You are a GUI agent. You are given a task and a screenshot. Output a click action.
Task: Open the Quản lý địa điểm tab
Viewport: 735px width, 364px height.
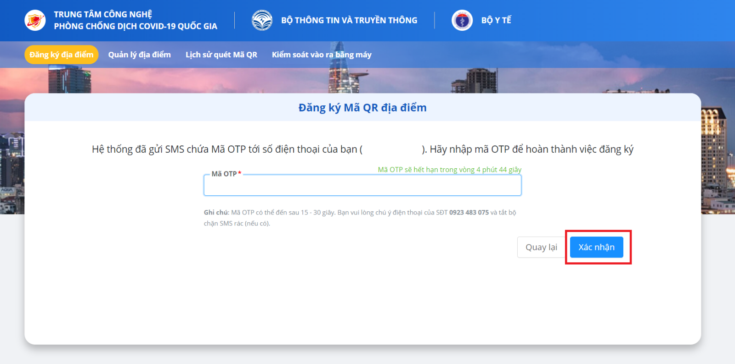tap(140, 55)
